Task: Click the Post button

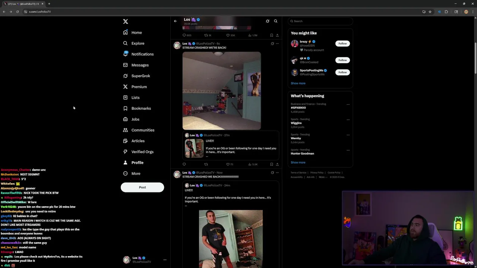Action: [x=142, y=187]
